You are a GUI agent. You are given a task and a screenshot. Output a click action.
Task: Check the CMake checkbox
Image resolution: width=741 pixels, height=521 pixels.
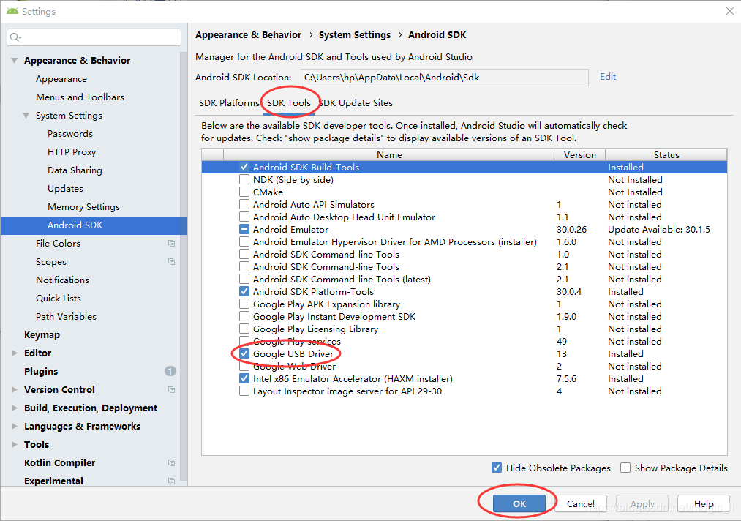point(244,192)
